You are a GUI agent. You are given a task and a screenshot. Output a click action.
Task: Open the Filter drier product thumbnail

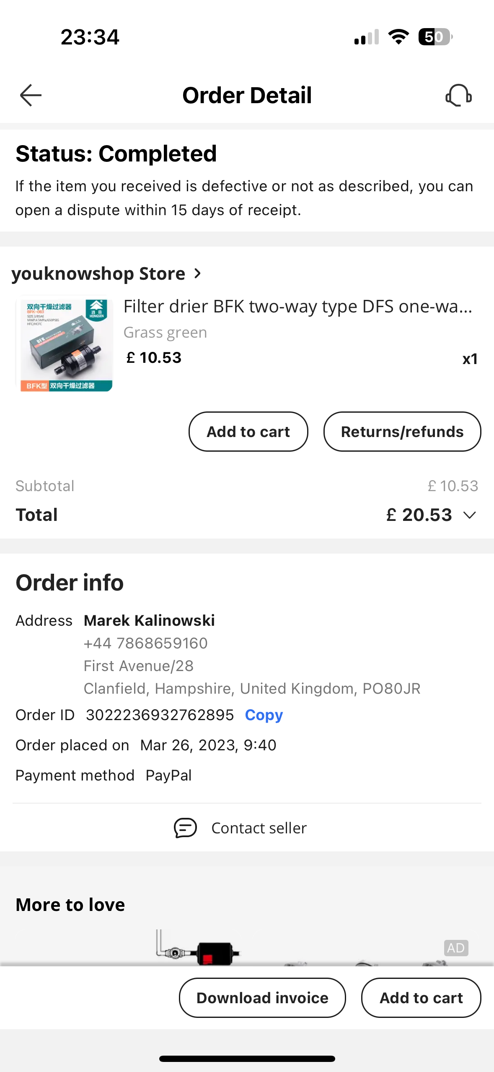pyautogui.click(x=64, y=344)
